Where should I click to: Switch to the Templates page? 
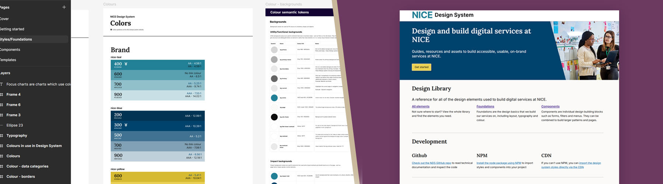tap(8, 60)
